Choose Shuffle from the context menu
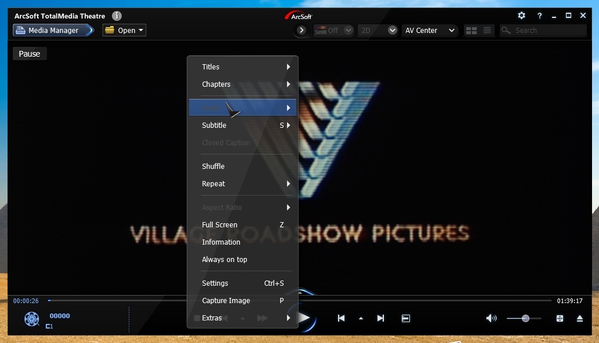The height and width of the screenshot is (343, 599). (x=242, y=166)
